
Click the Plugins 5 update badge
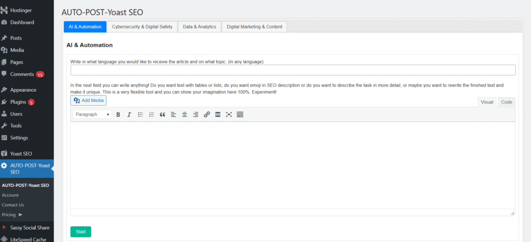[x=31, y=102]
